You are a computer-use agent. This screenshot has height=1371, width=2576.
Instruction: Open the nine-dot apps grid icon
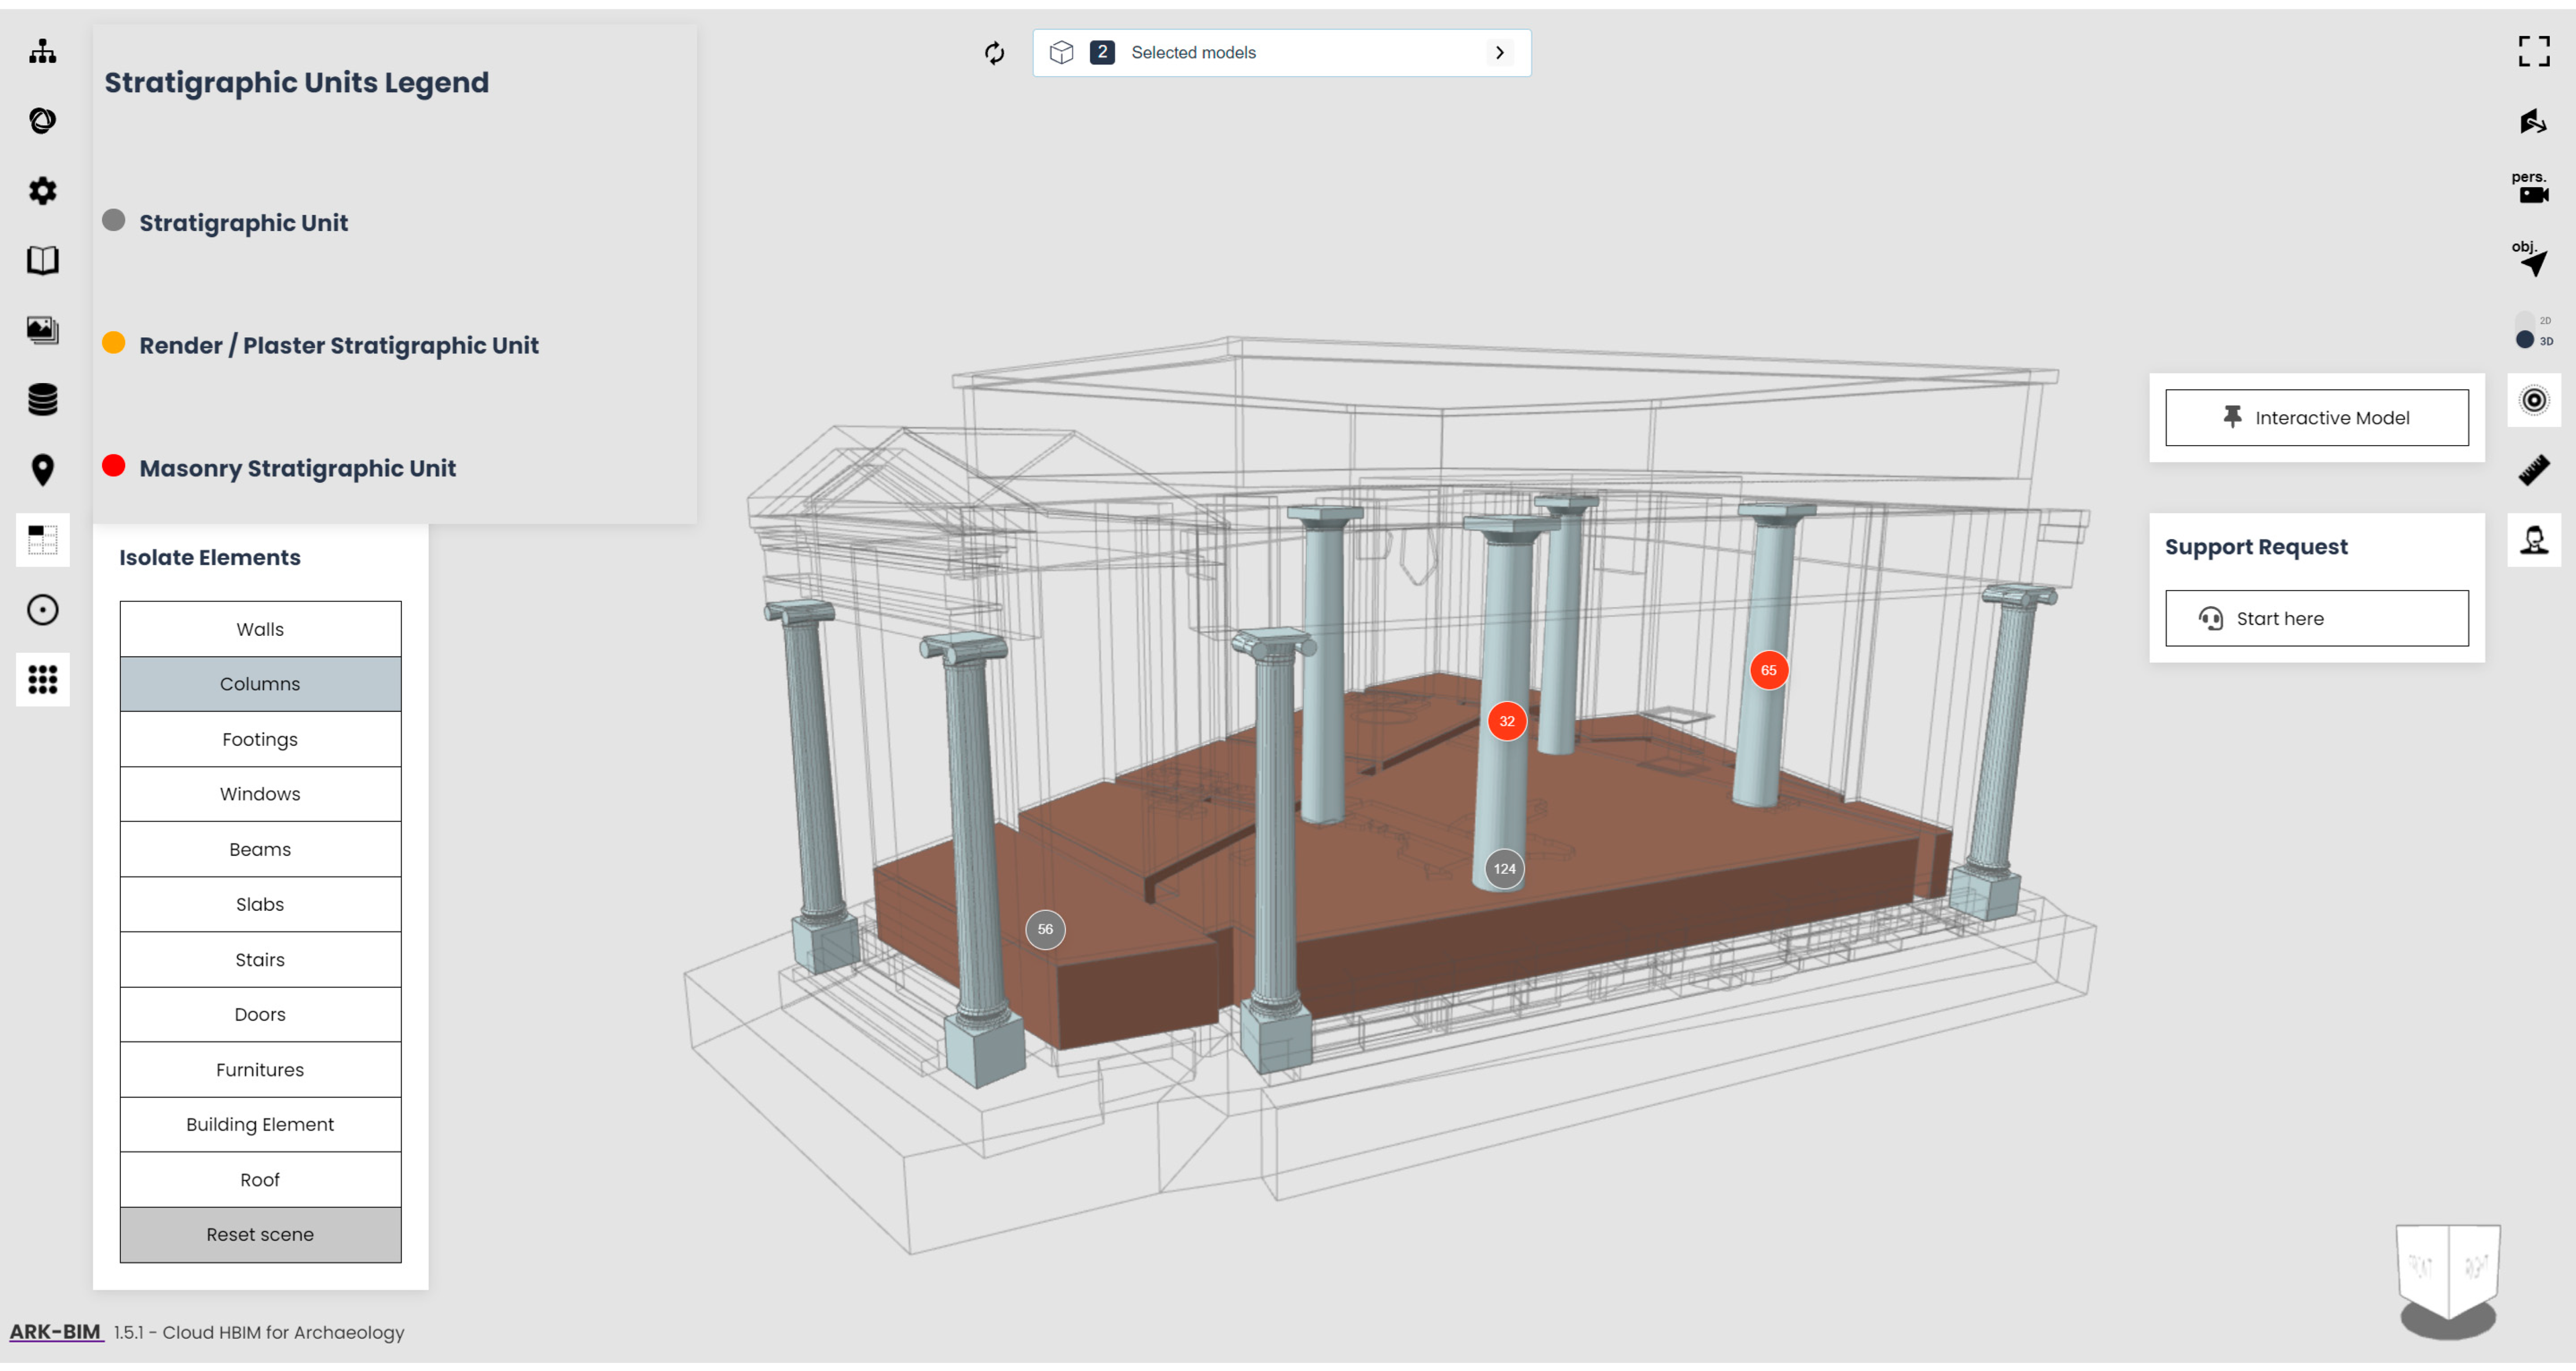coord(42,680)
